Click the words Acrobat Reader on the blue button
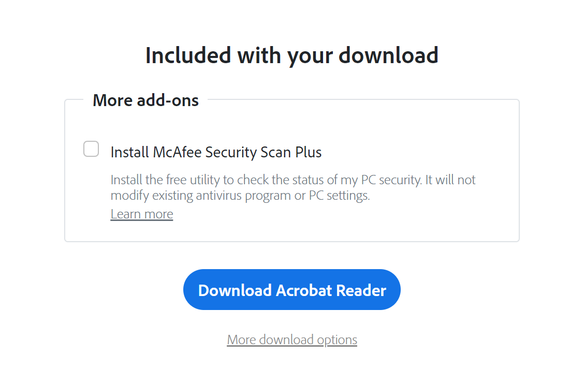570x369 pixels. (x=331, y=290)
